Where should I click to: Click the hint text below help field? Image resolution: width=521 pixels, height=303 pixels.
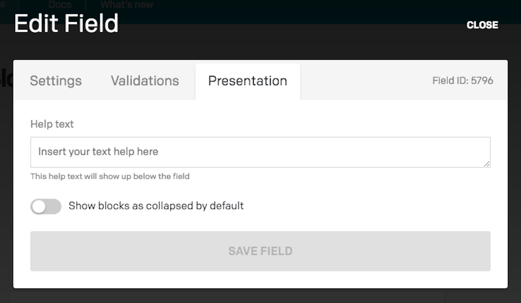110,176
